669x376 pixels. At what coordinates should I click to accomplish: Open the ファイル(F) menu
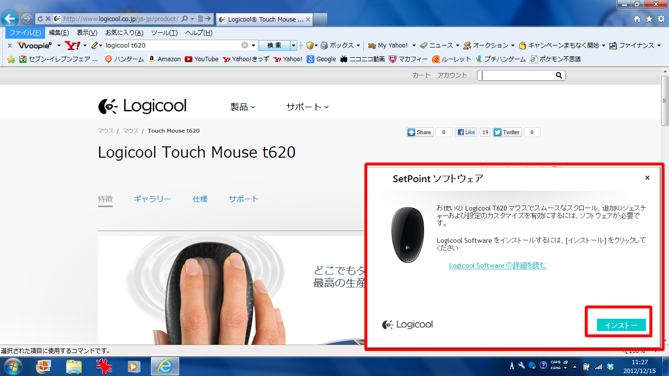[x=25, y=33]
